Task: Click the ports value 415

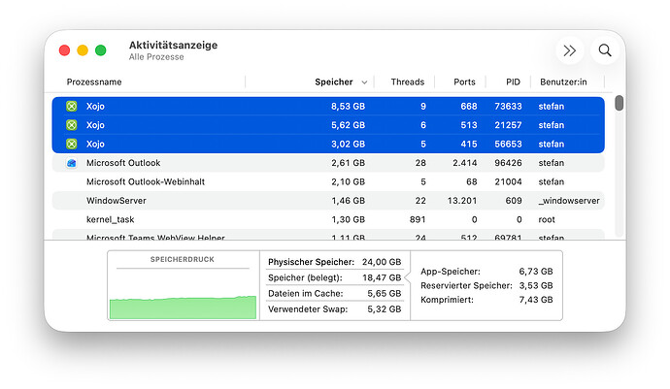Action: click(x=469, y=144)
